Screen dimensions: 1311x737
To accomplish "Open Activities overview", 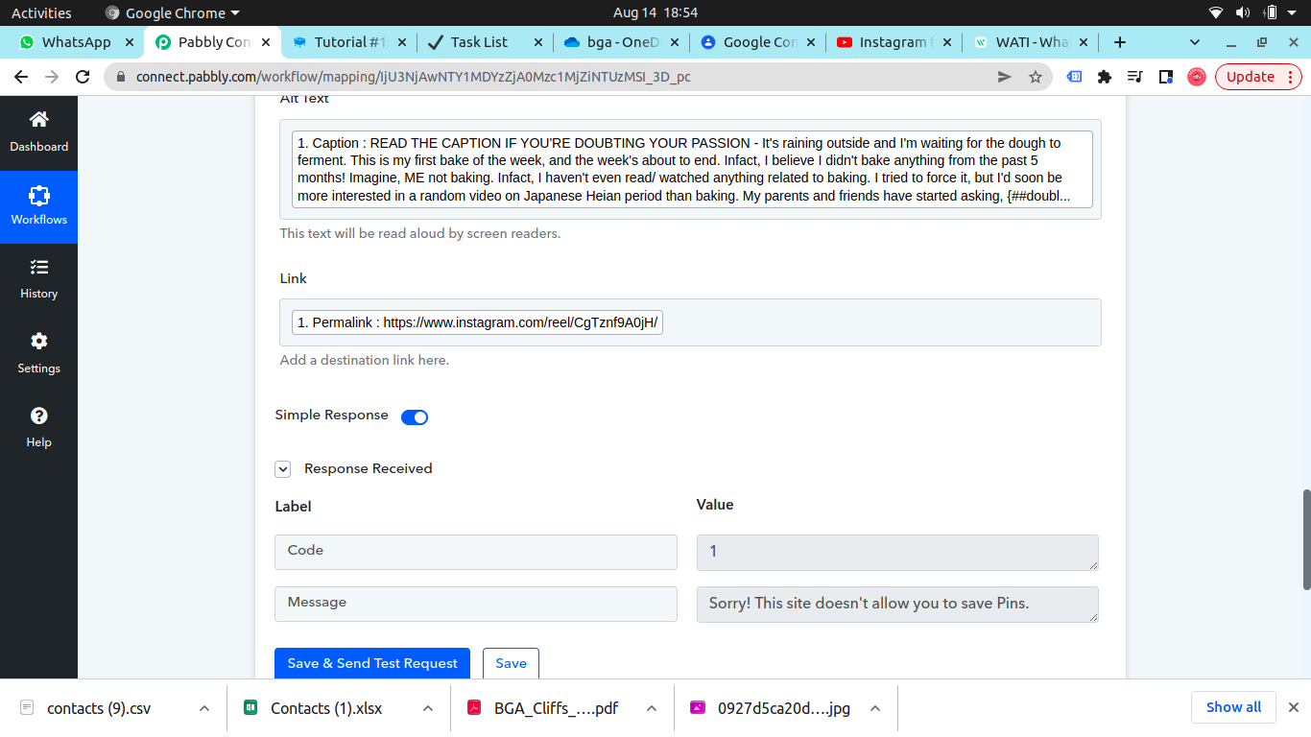I will pos(41,12).
